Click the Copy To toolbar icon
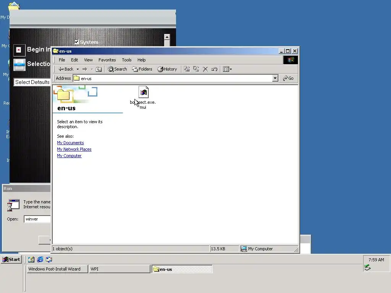 (196, 69)
